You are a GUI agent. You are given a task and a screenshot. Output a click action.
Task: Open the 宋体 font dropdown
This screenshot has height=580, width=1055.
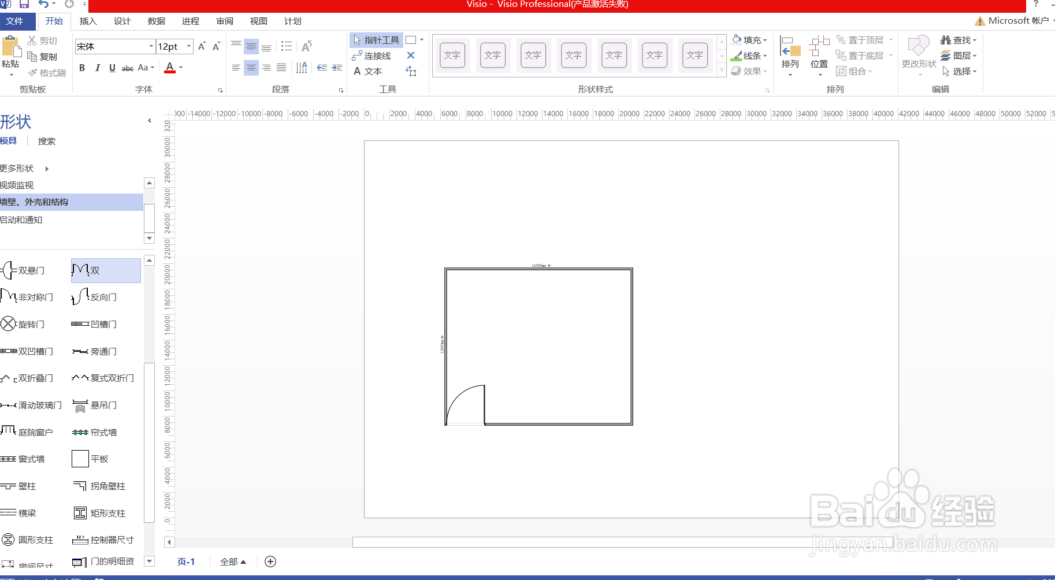(151, 46)
